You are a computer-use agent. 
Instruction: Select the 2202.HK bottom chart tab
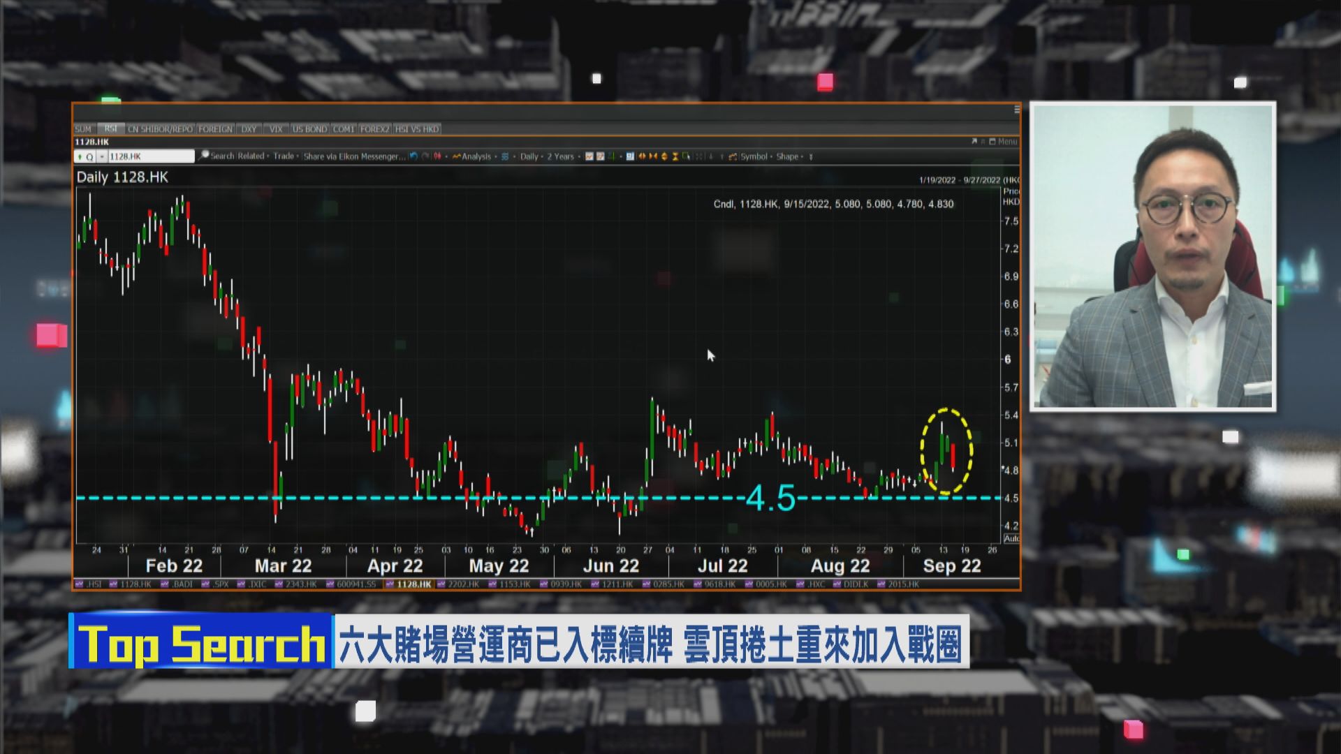(x=462, y=584)
